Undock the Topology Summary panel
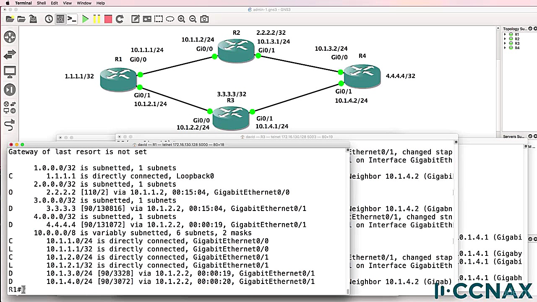 pyautogui.click(x=529, y=29)
